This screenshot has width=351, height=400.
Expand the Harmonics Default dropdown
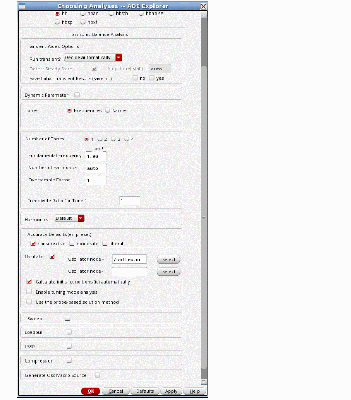coord(81,218)
